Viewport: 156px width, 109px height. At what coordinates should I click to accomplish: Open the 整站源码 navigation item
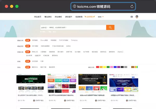(x=48, y=17)
